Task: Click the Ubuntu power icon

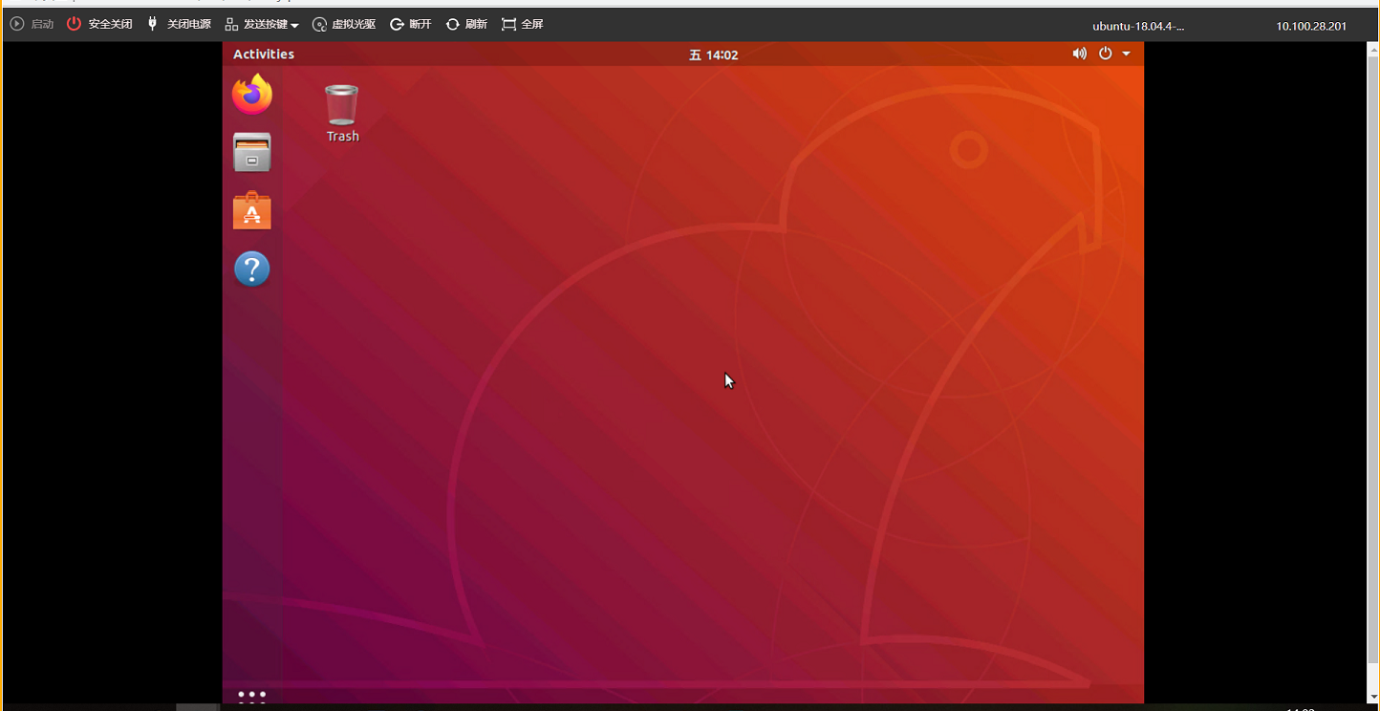Action: point(1105,54)
